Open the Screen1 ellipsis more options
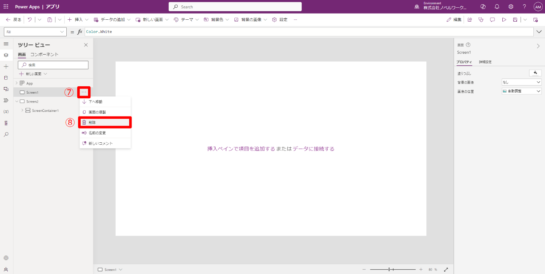This screenshot has height=274, width=545. click(84, 92)
